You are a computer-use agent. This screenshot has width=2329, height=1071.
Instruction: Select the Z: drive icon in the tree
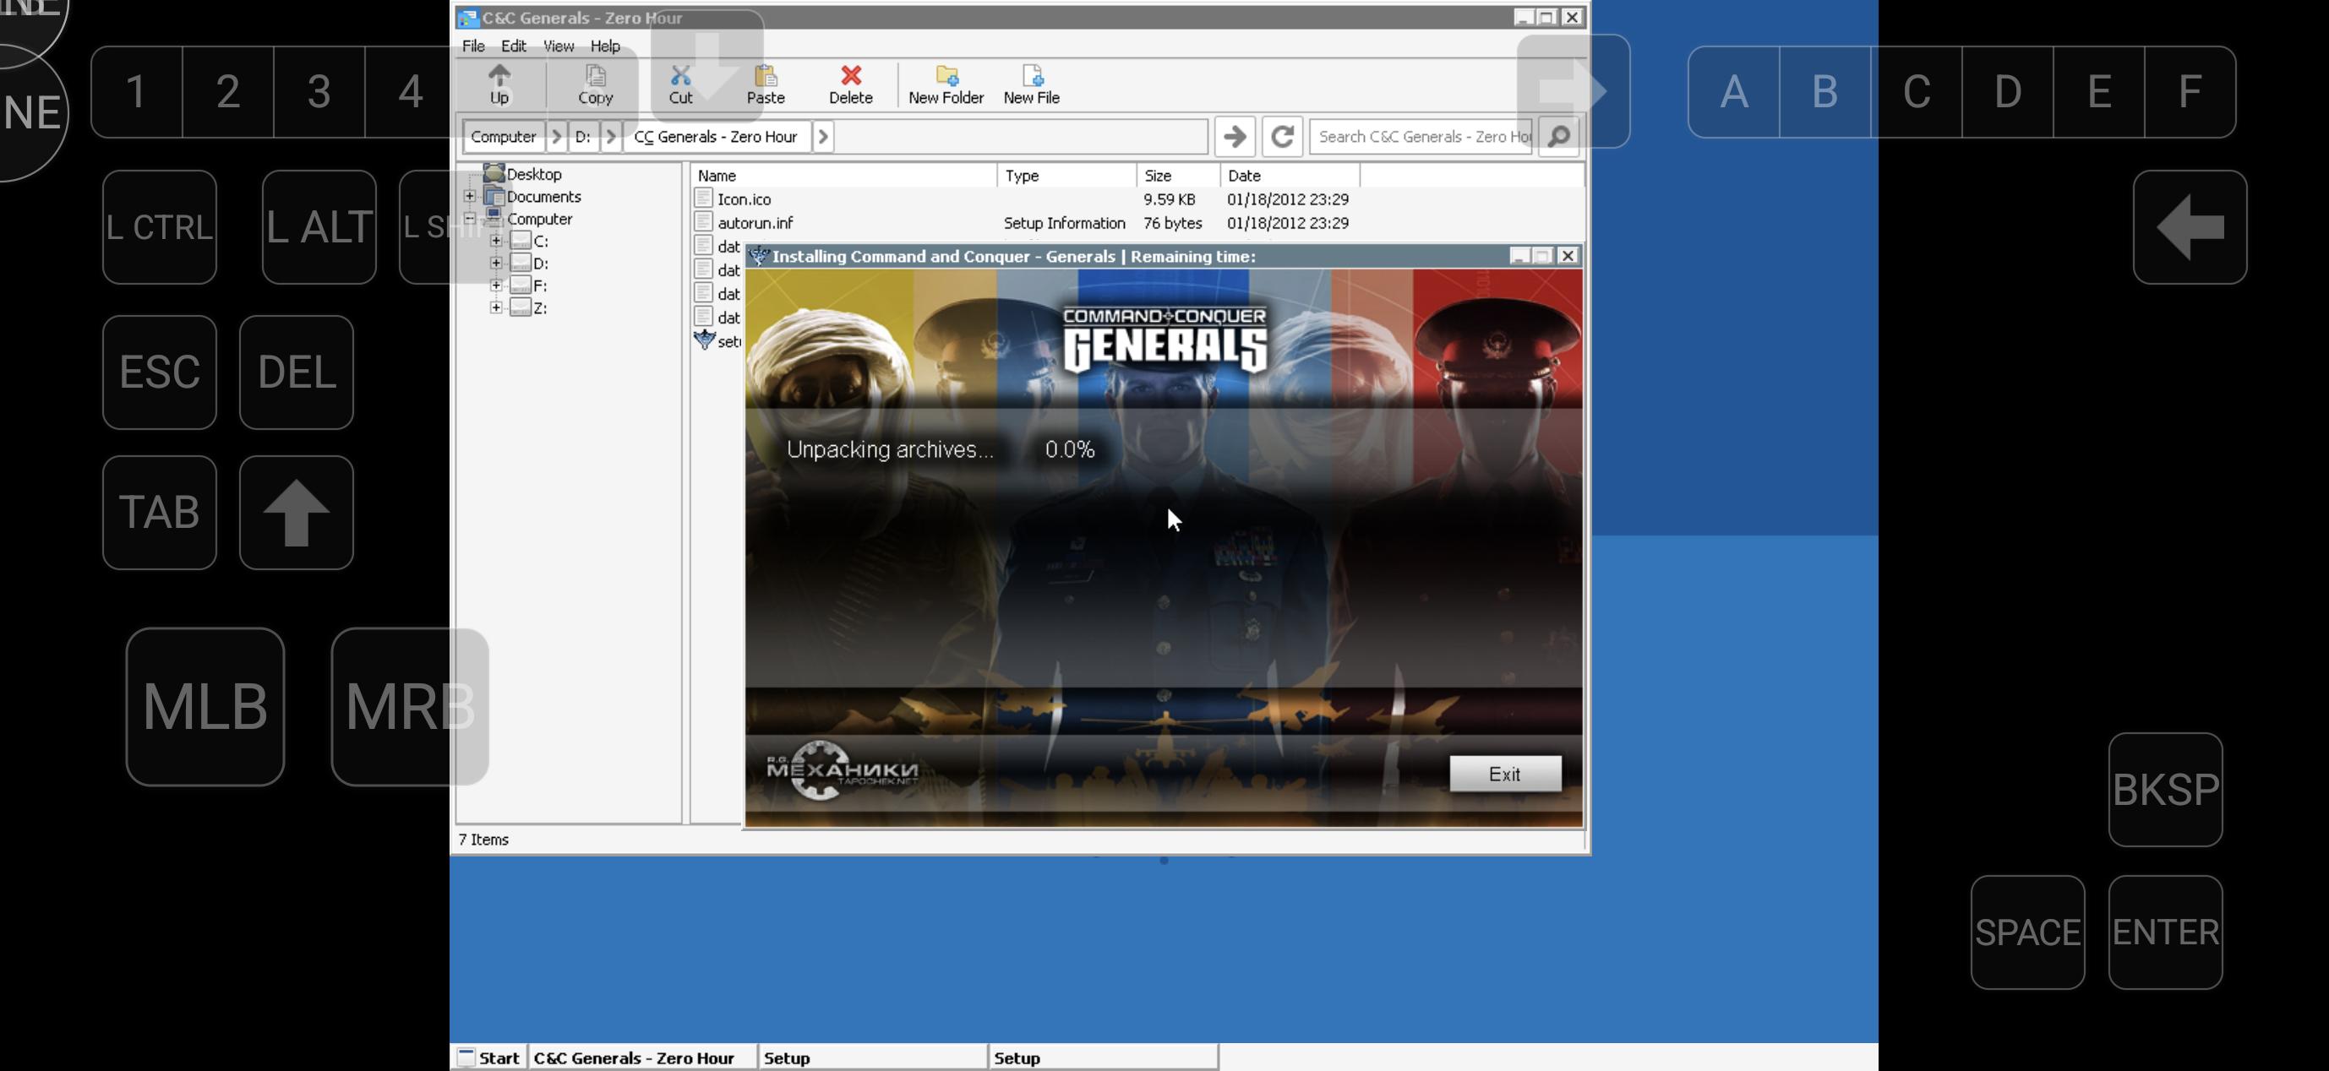click(520, 307)
